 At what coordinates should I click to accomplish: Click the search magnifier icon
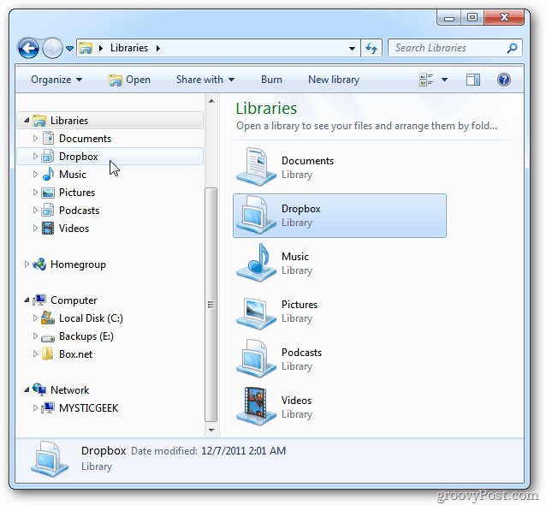click(513, 48)
